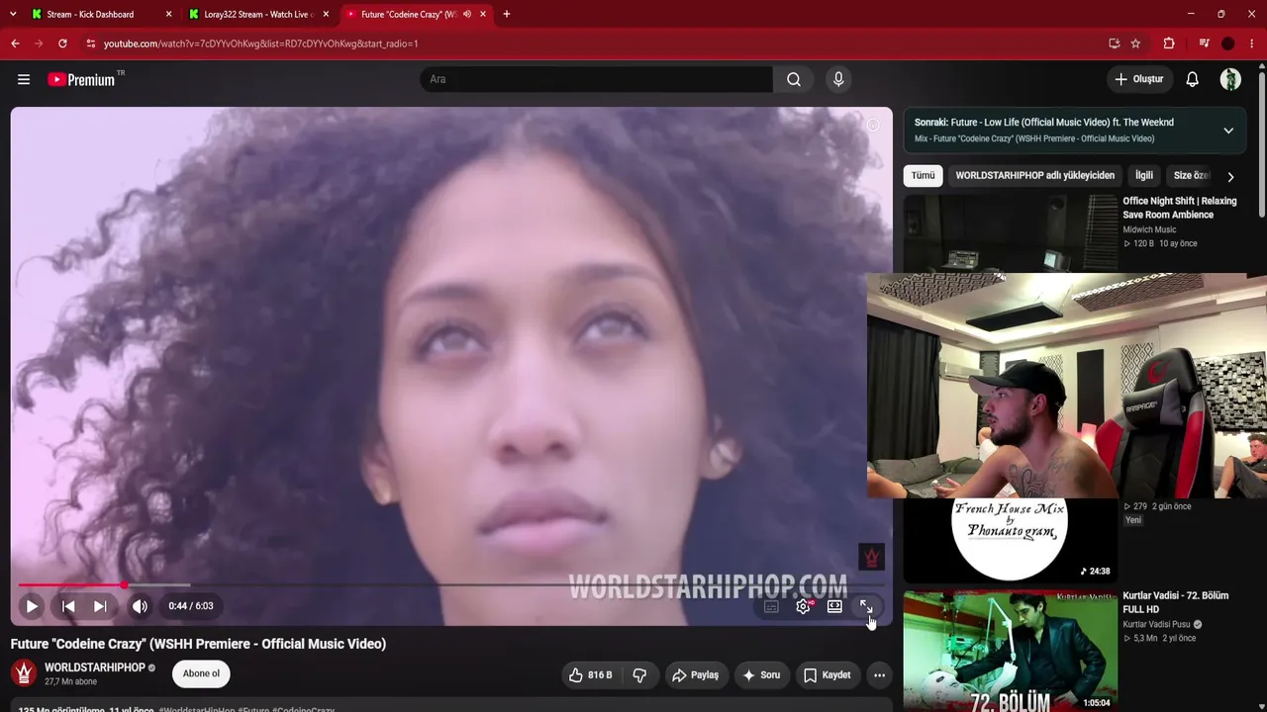Toggle subtitles on the video player
The image size is (1267, 712).
click(771, 606)
